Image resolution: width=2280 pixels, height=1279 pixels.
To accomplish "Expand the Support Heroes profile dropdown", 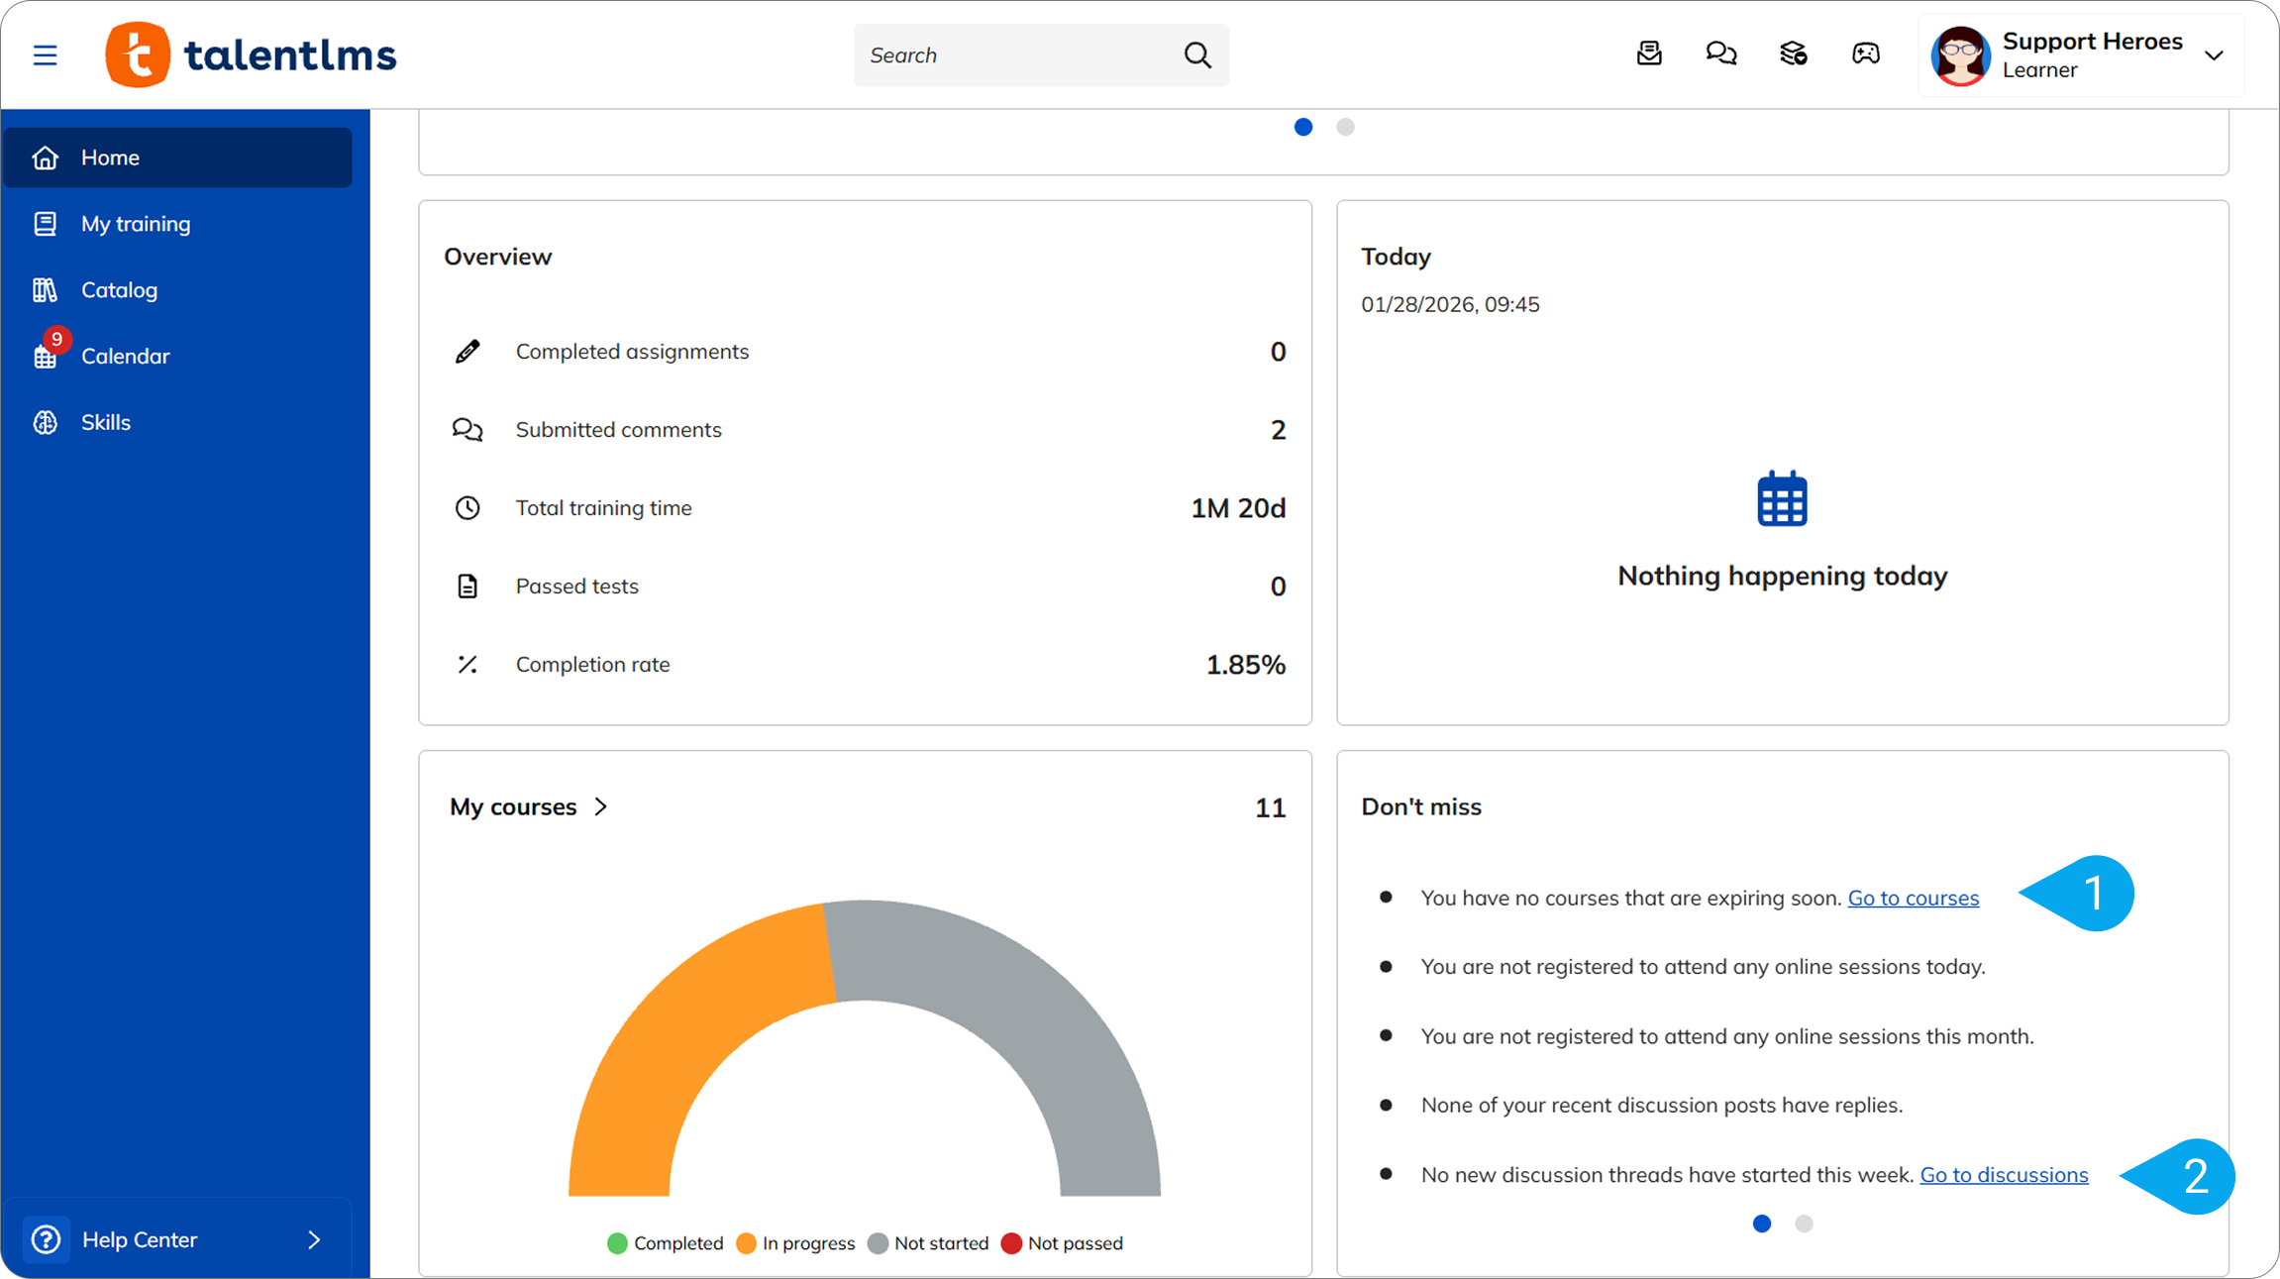I will point(2215,55).
